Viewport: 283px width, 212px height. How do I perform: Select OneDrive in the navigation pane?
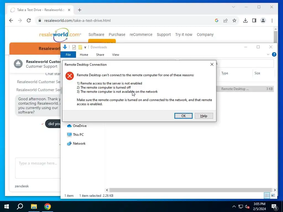pyautogui.click(x=77, y=126)
